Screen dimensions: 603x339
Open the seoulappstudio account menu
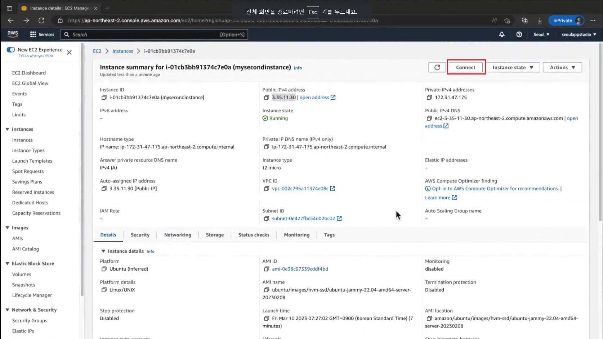pyautogui.click(x=579, y=35)
